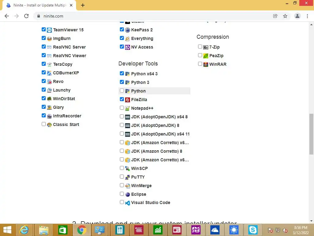The height and width of the screenshot is (236, 314).
Task: Click the JDK Amazon Corretto 8 icon
Action: (x=128, y=151)
